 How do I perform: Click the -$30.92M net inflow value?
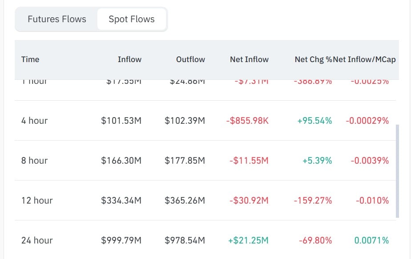pyautogui.click(x=249, y=200)
